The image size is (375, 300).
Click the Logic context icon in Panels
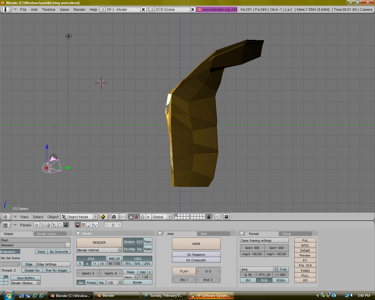[36, 225]
